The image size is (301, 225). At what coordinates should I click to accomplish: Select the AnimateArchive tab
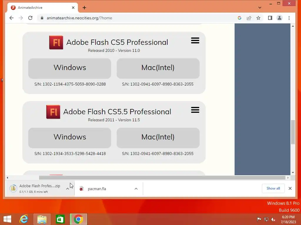click(x=43, y=8)
